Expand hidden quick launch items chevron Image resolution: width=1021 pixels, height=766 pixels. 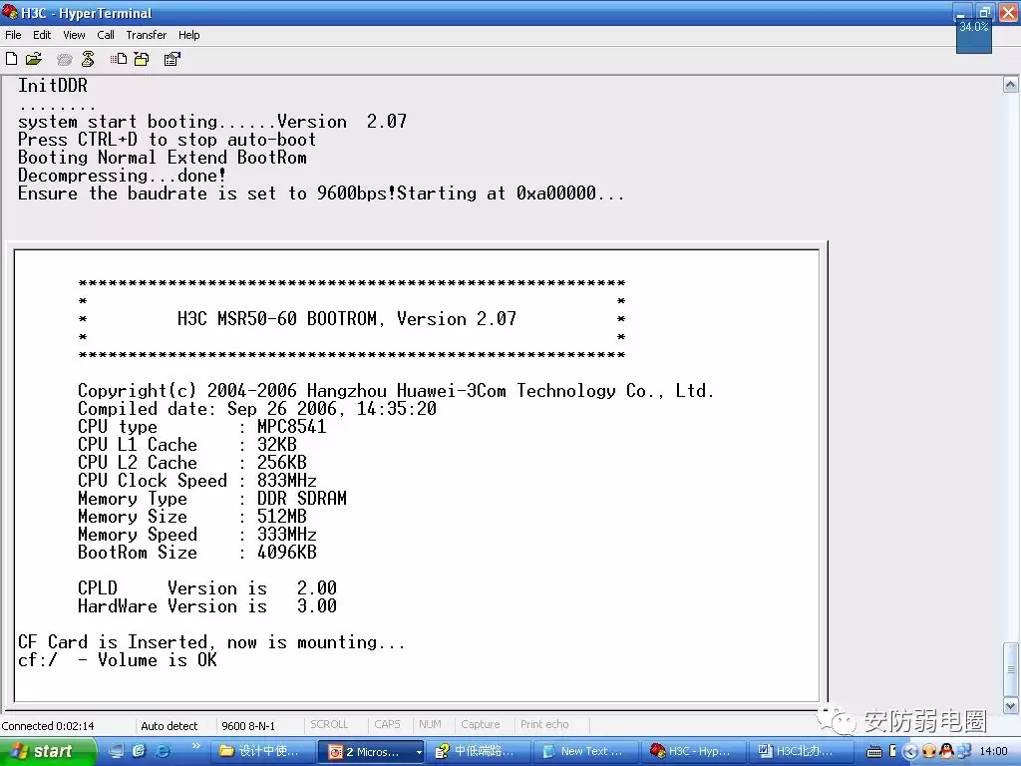(x=195, y=746)
